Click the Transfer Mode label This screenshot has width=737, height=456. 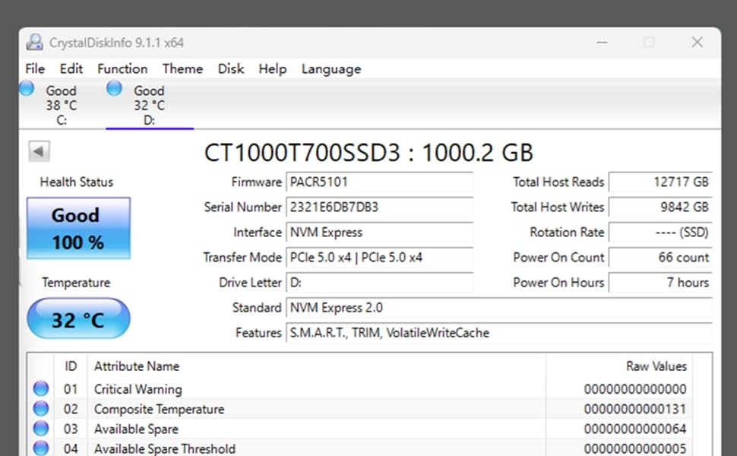pos(242,257)
